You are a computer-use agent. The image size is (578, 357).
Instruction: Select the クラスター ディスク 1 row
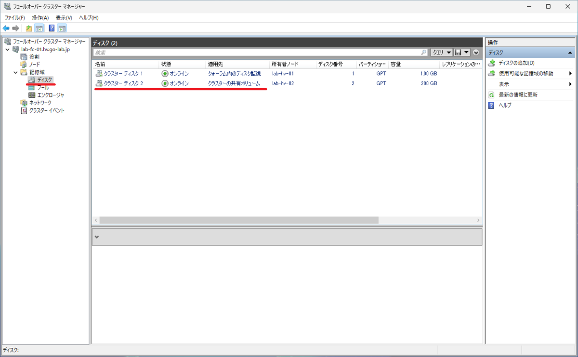click(x=288, y=74)
